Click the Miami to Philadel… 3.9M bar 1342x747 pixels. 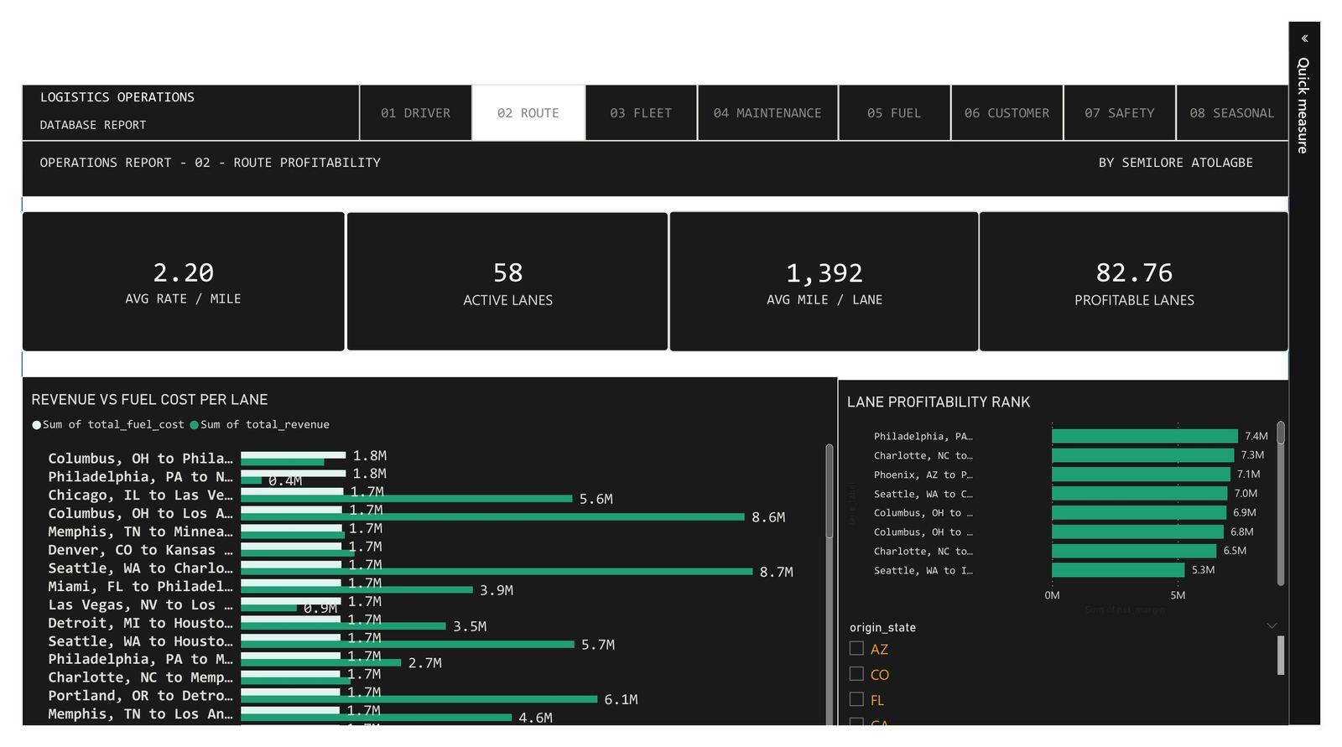tap(357, 590)
